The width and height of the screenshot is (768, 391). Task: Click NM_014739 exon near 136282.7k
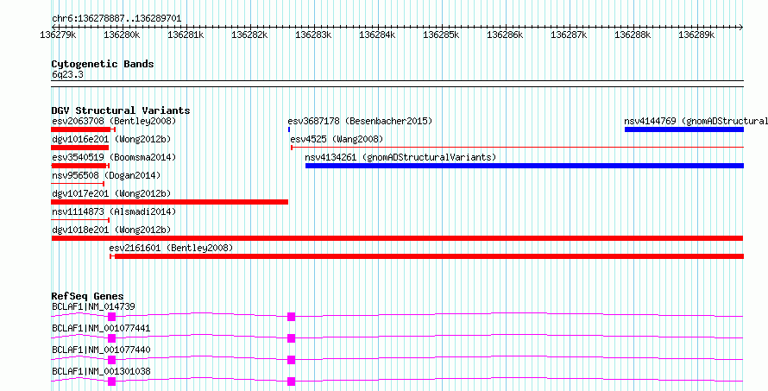click(x=292, y=317)
